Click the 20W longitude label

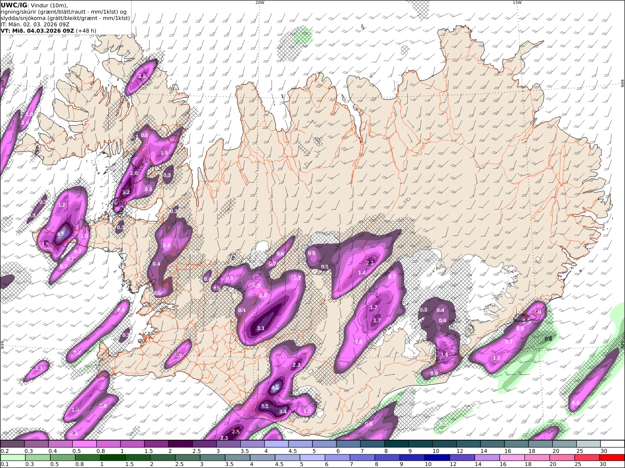point(260,2)
